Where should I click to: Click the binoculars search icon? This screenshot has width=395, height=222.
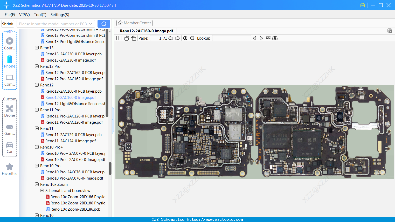[275, 38]
